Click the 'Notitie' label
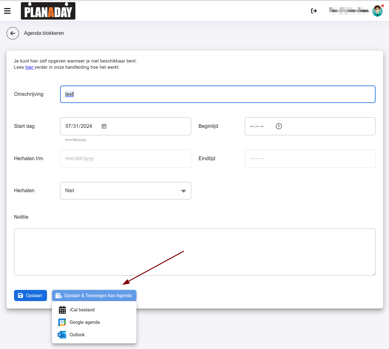Screen dimensions: 389x349 click(21, 217)
